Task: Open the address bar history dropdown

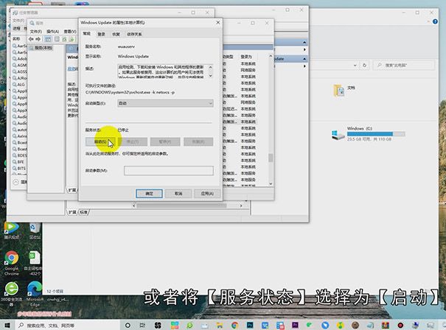Action: click(x=355, y=65)
